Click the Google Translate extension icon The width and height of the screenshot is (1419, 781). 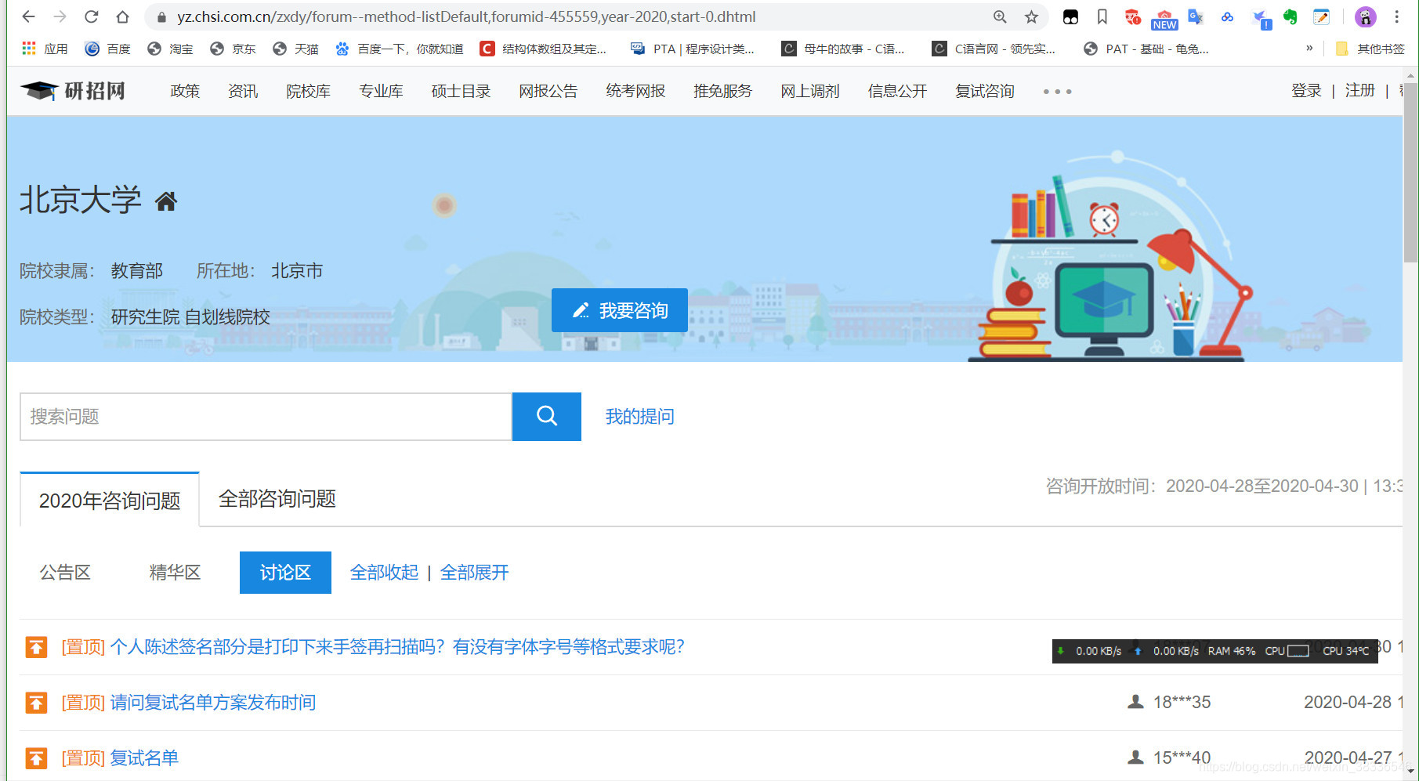(x=1196, y=16)
